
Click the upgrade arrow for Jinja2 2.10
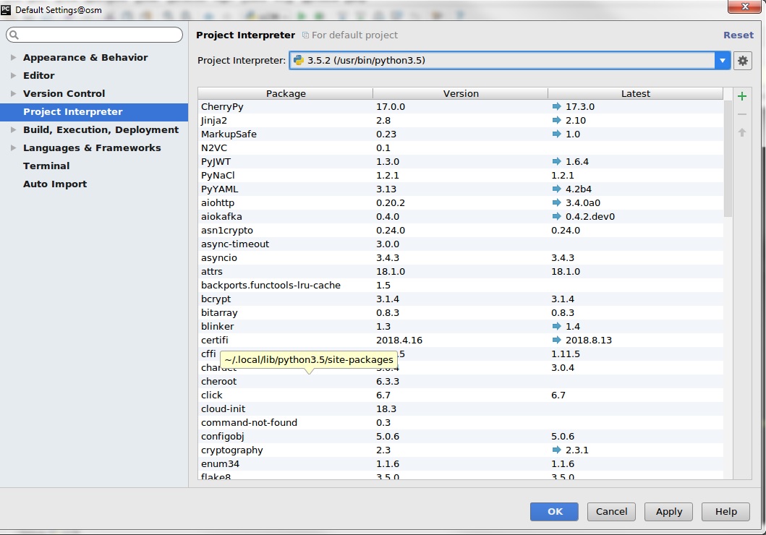[556, 120]
